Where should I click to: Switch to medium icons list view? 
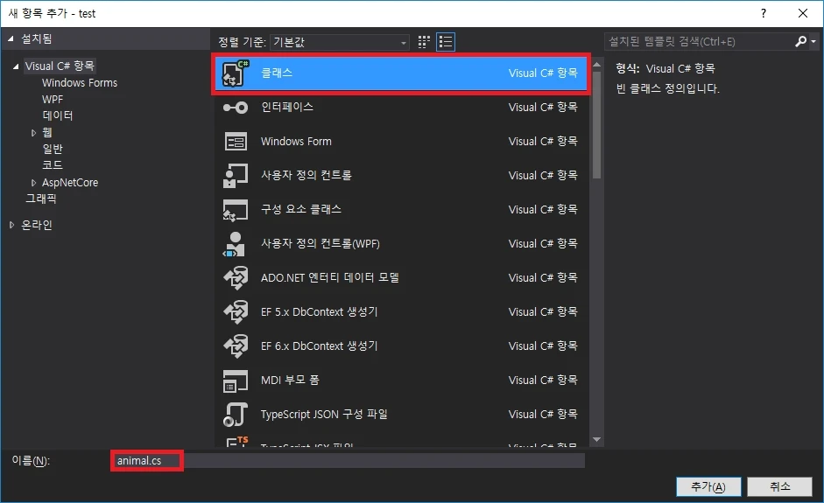[x=446, y=42]
